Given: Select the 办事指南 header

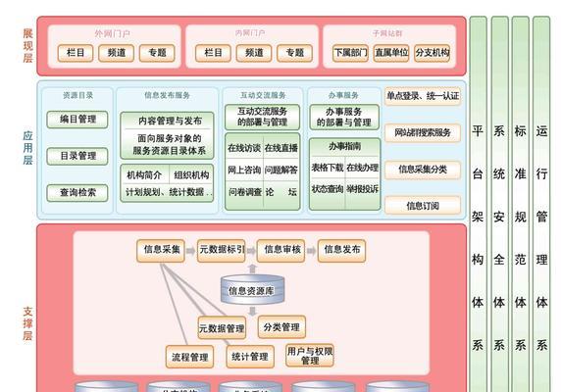Looking at the screenshot, I should click(344, 146).
